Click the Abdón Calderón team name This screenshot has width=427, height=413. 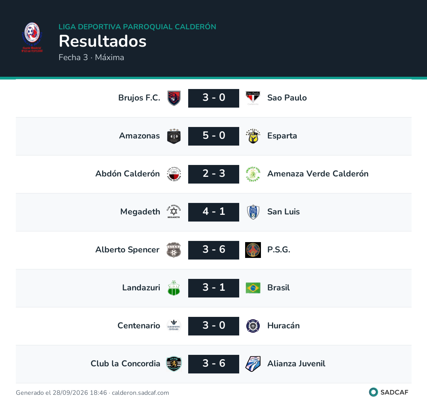(127, 174)
